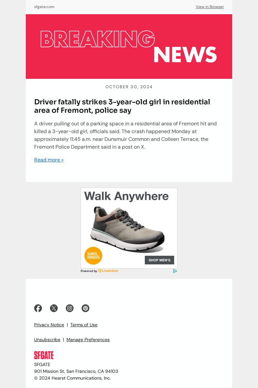
Task: Click the LiveIntent logo under the ad
Action: 108,271
